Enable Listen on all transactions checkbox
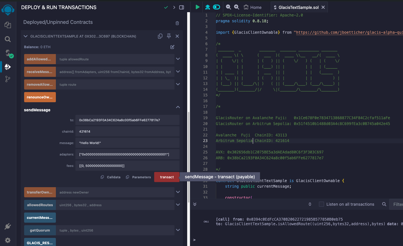403x246 pixels. (x=321, y=204)
